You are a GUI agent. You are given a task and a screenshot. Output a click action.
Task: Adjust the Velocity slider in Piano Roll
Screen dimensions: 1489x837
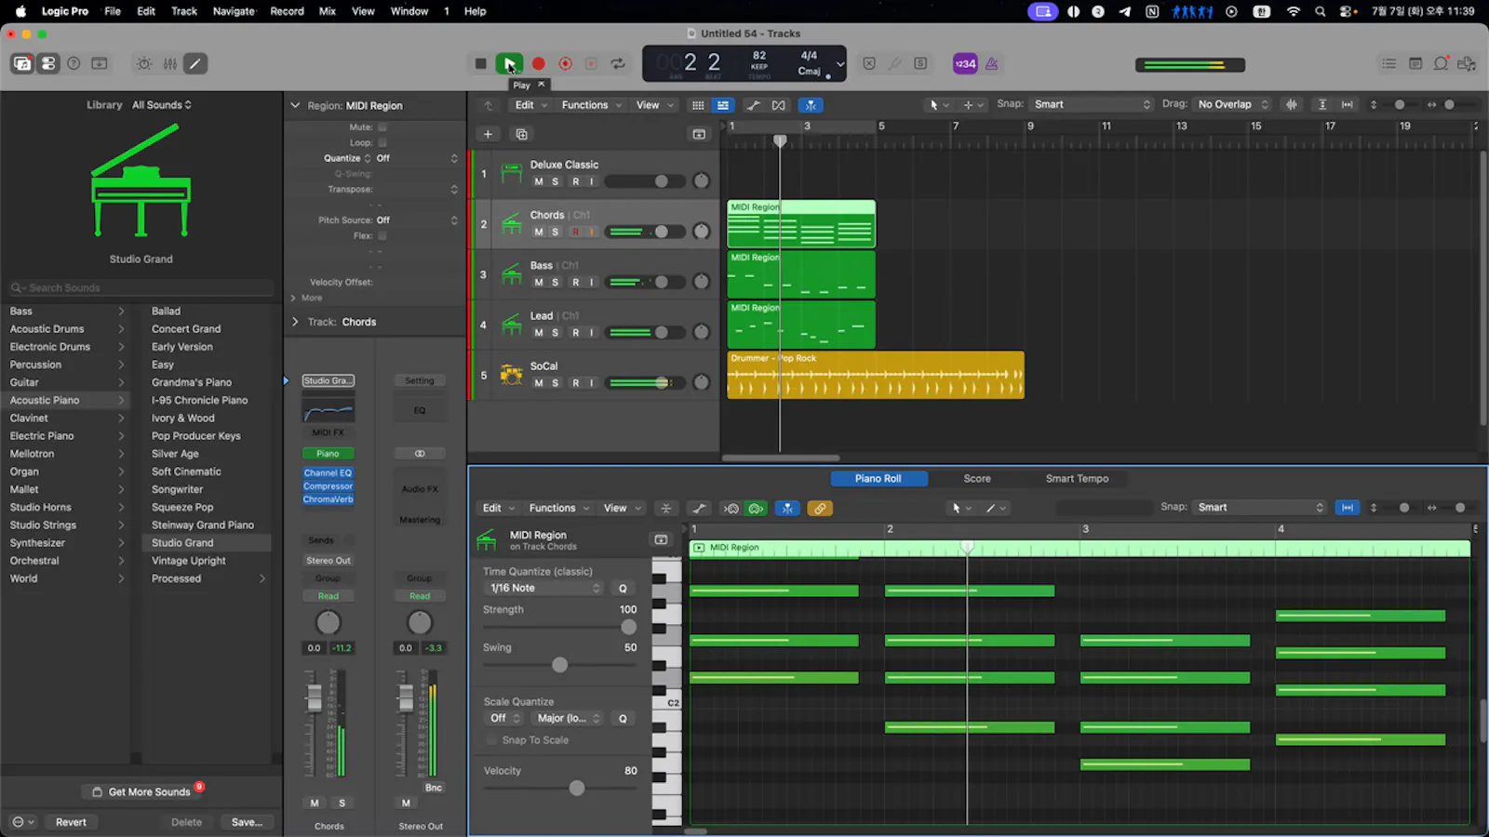click(x=577, y=788)
